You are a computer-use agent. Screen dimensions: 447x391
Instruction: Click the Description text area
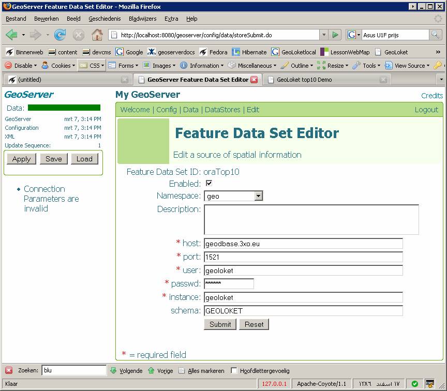pyautogui.click(x=311, y=219)
